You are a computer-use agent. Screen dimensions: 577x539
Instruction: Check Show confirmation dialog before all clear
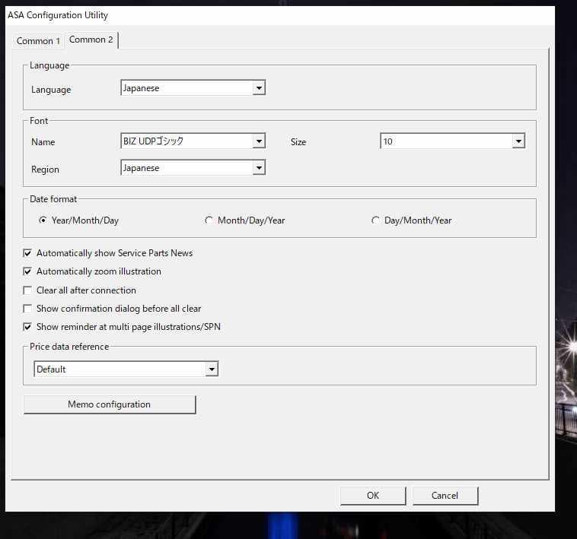pyautogui.click(x=28, y=309)
